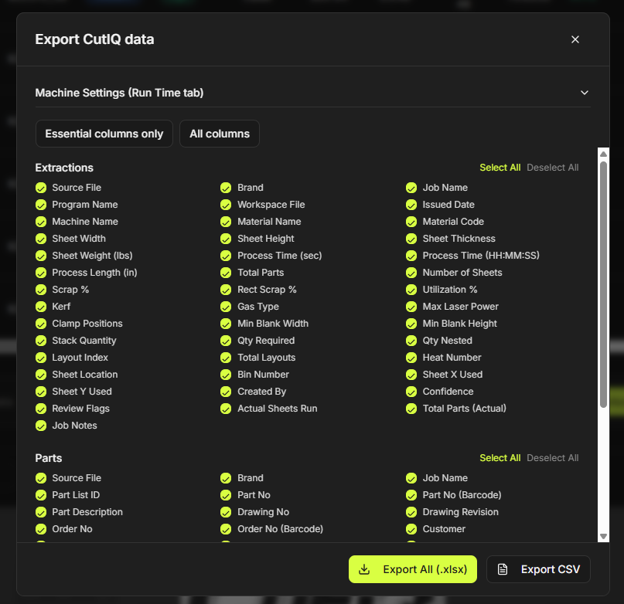Uncheck Stack Quantity

41,341
